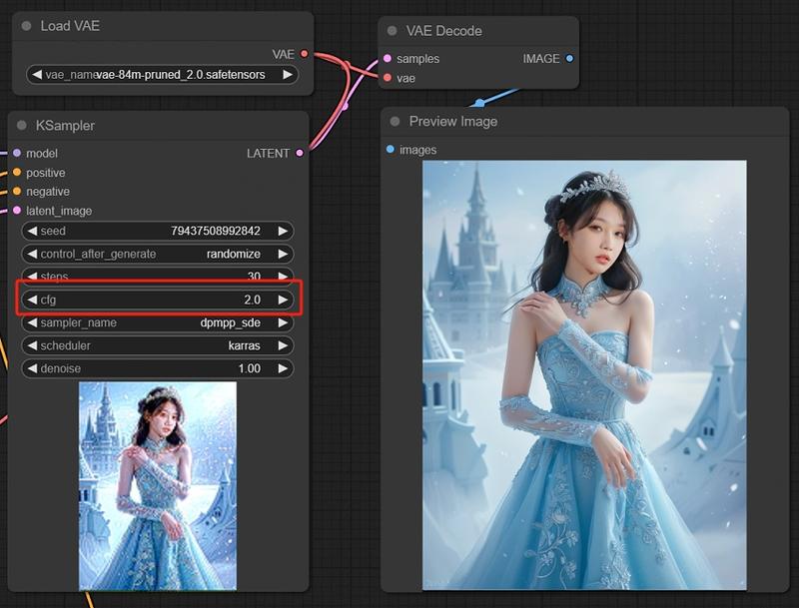Click the negative input slot on KSampler
This screenshot has height=608, width=799.
(x=15, y=191)
